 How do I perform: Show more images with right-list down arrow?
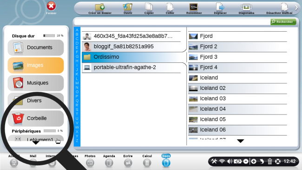coord(240,141)
